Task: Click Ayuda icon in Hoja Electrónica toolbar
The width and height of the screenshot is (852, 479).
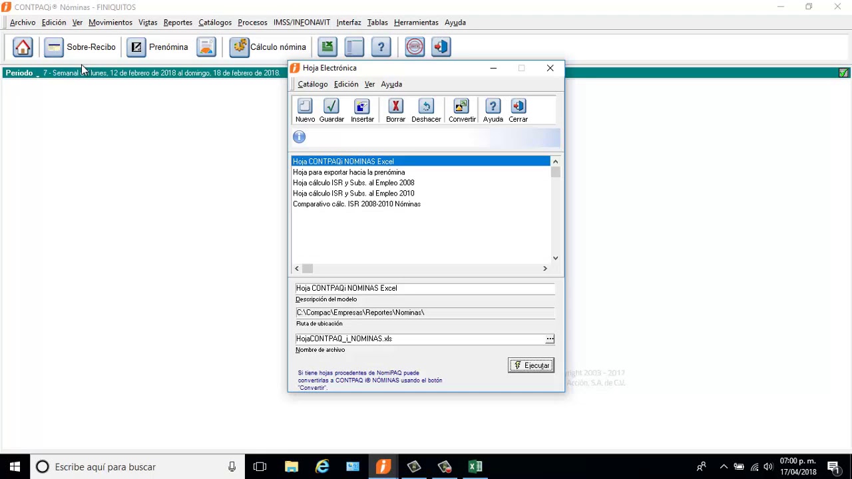Action: (x=493, y=110)
